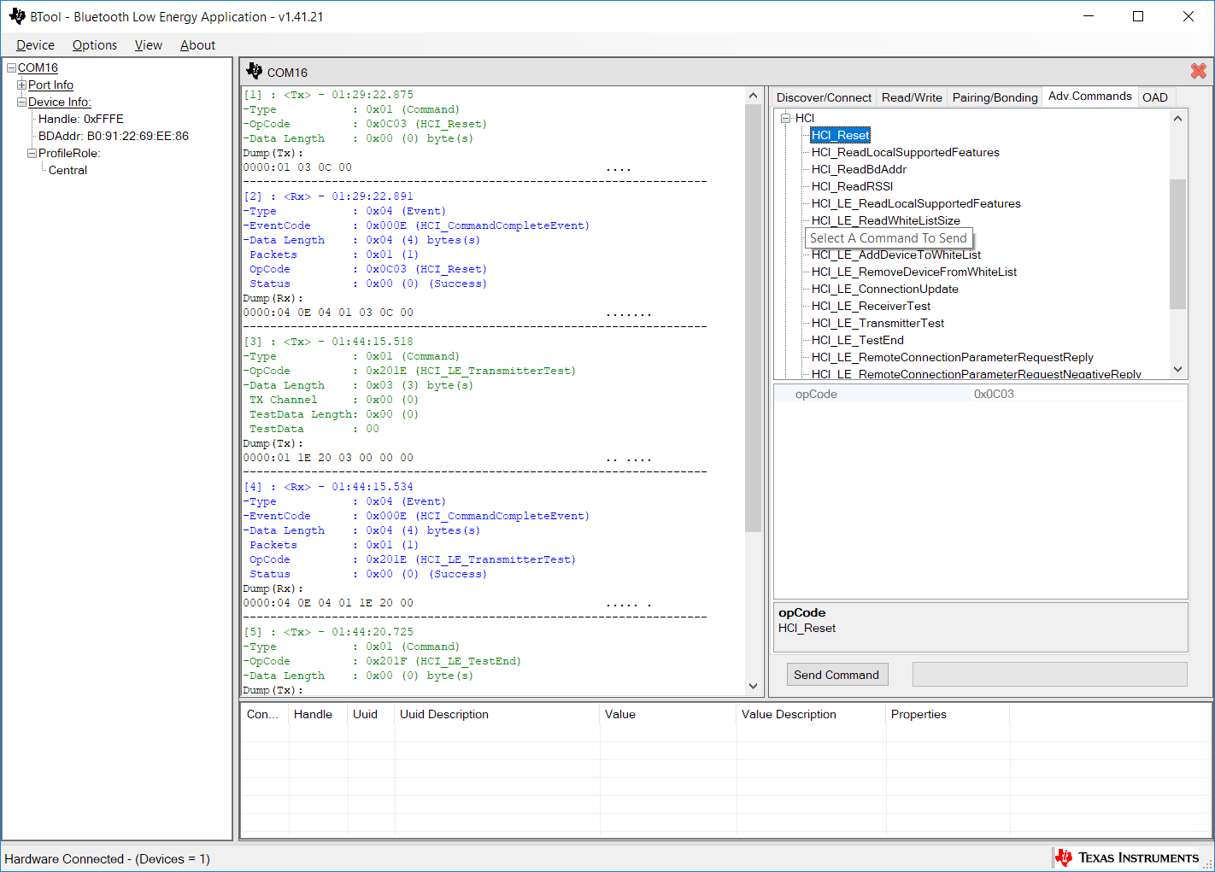Collapse the ProfileRole node
Viewport: 1215px width, 872px height.
click(x=32, y=153)
